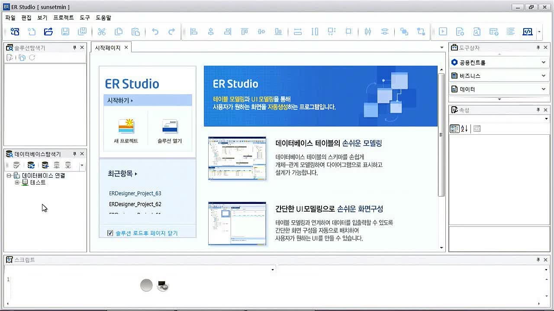Open the toolbar overflow dropdown arrow
The width and height of the screenshot is (554, 311).
(539, 32)
